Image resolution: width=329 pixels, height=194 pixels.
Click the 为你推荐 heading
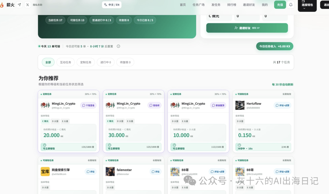pos(48,78)
